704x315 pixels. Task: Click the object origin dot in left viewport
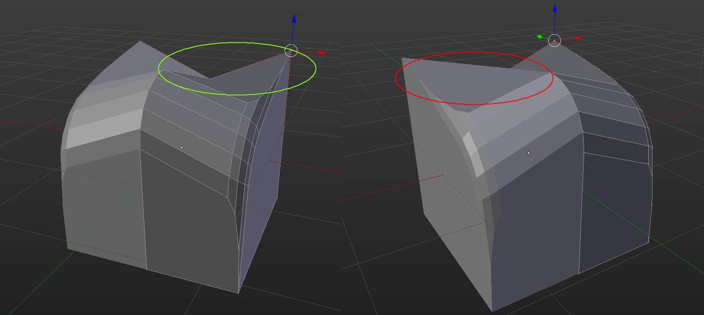[181, 147]
